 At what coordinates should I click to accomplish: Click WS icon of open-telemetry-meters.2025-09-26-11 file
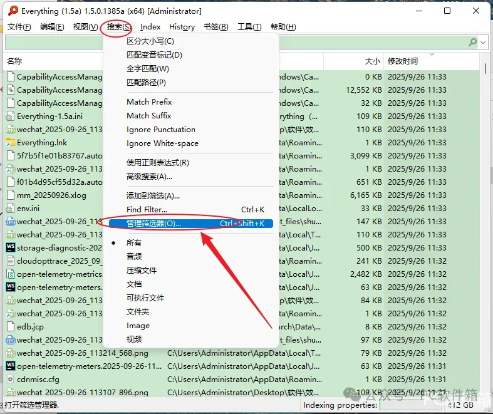pyautogui.click(x=11, y=366)
